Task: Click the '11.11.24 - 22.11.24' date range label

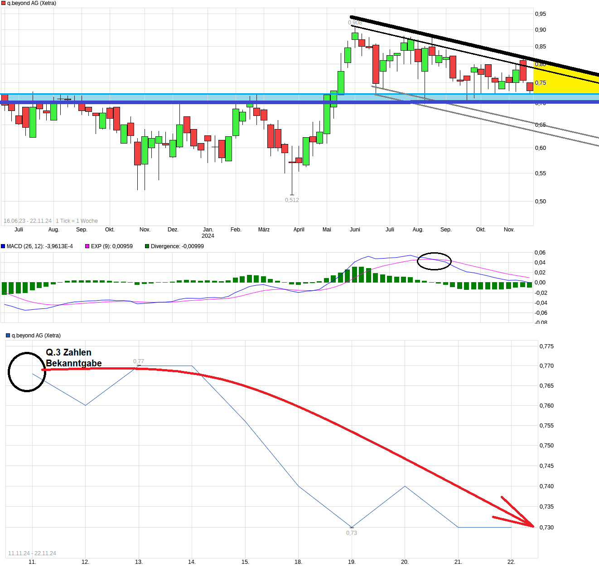Action: (32, 553)
